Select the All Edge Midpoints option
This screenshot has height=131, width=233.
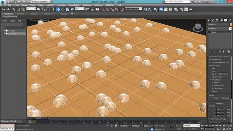210,86
